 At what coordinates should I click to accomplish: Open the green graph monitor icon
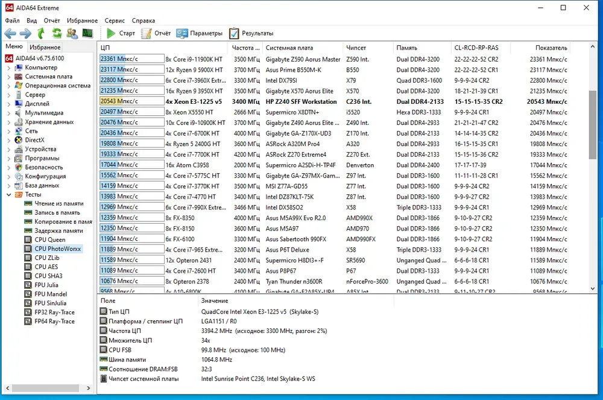point(87,33)
